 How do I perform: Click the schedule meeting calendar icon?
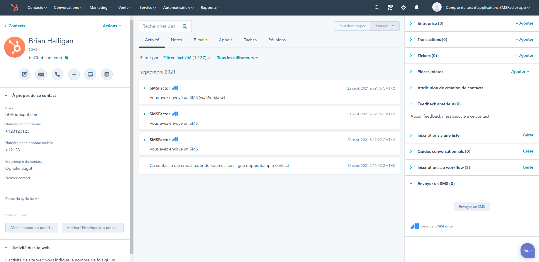click(x=107, y=74)
